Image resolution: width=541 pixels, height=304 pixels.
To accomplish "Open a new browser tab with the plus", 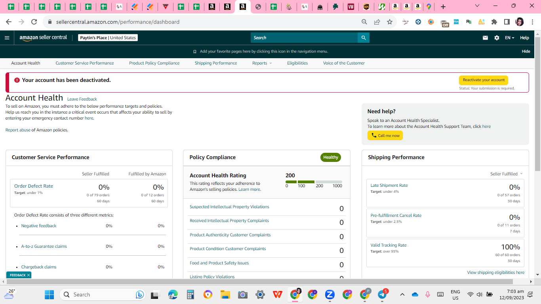I will coord(443,7).
